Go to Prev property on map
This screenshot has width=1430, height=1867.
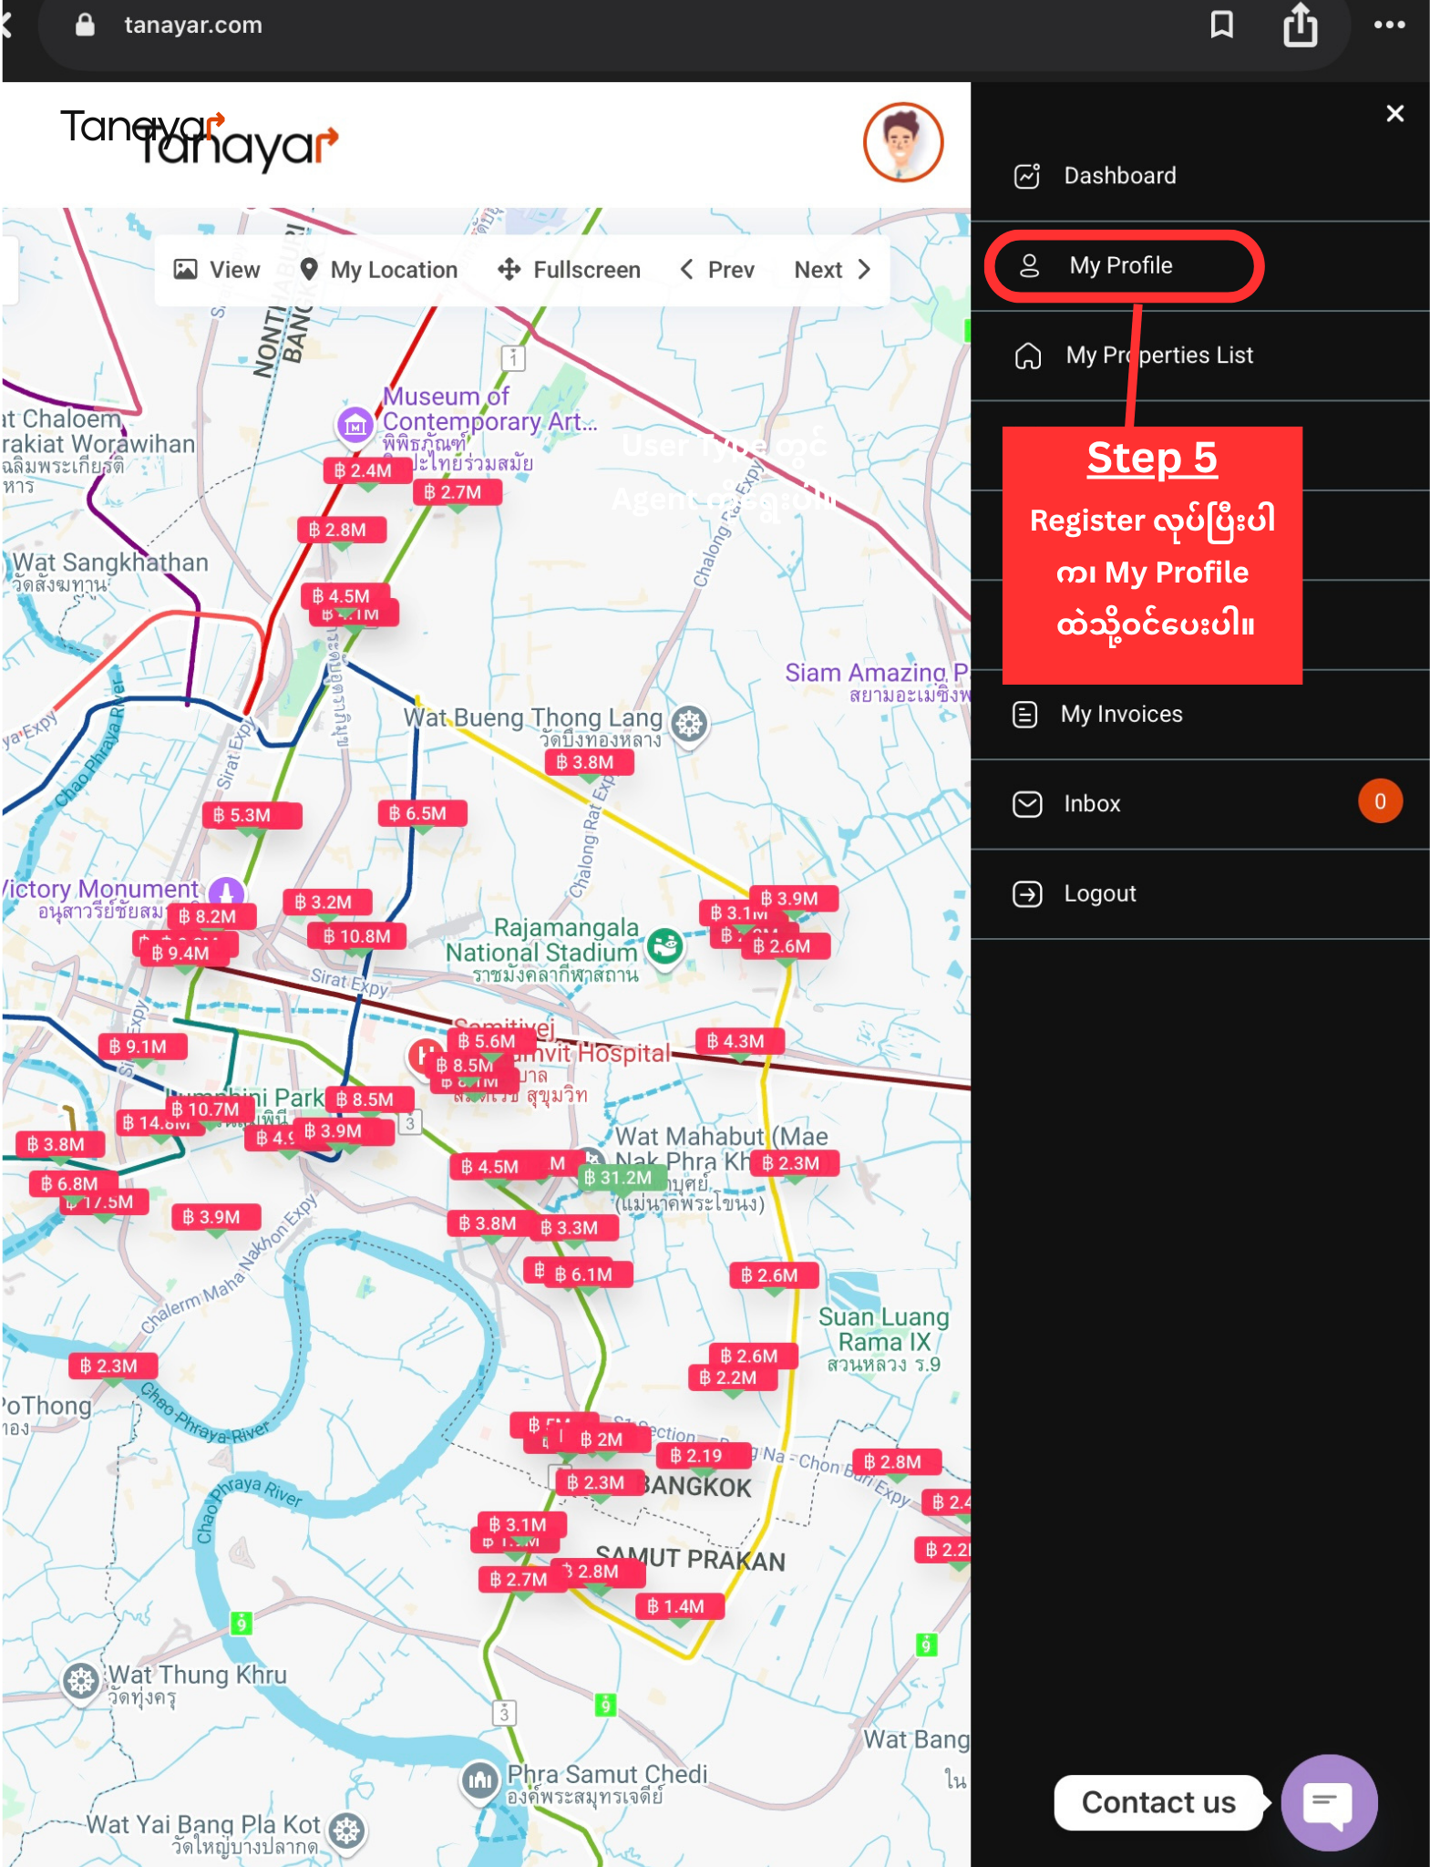pyautogui.click(x=717, y=270)
